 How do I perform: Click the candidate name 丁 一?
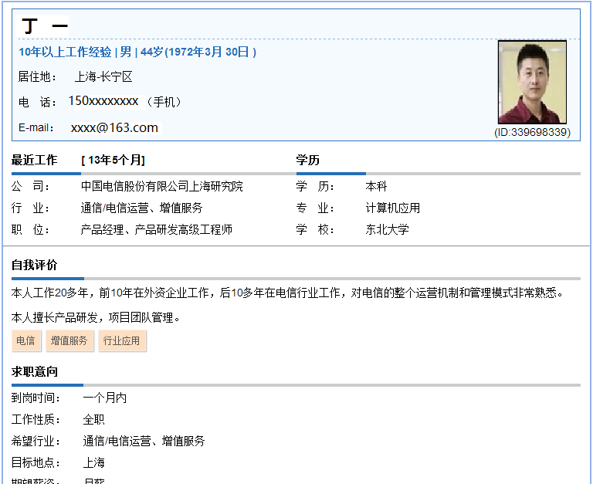45,26
